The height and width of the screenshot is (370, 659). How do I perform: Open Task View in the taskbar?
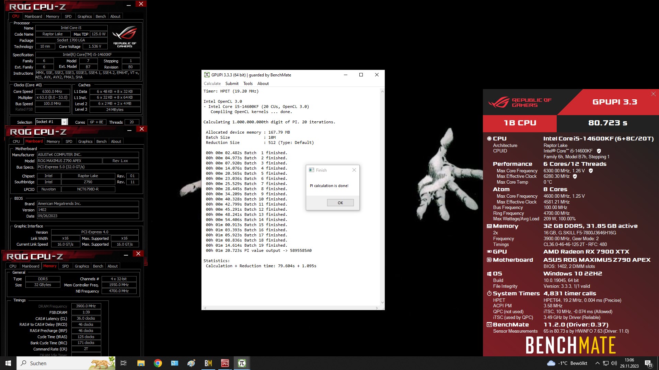pyautogui.click(x=124, y=363)
